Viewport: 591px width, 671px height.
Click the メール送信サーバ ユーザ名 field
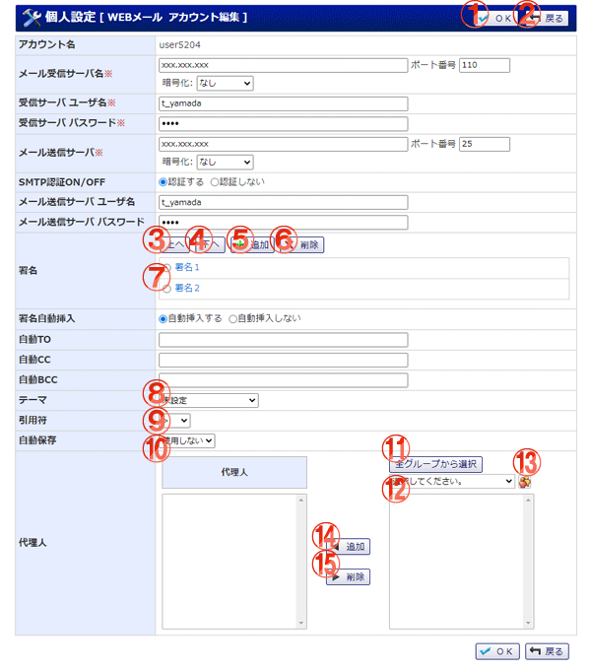pyautogui.click(x=283, y=202)
